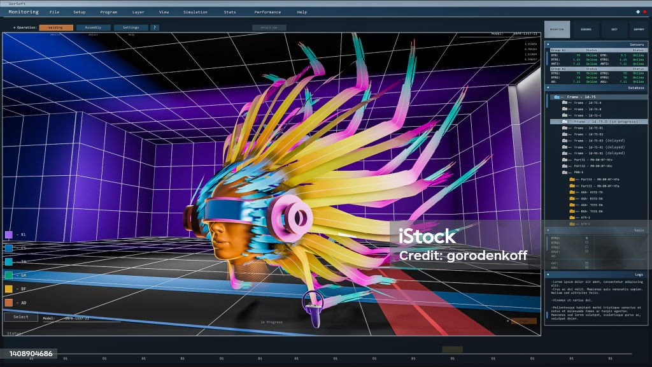Select the Part31 folder icon
The image size is (652, 367).
565,159
